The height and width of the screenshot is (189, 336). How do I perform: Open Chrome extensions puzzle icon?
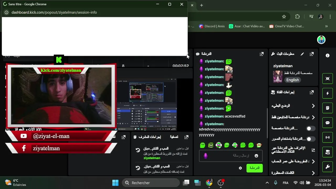point(297,17)
